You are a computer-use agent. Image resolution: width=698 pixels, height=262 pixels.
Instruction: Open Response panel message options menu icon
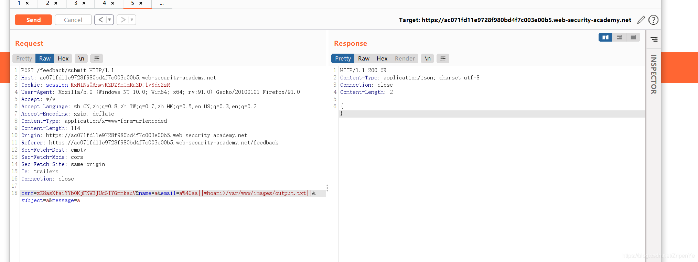coord(443,58)
